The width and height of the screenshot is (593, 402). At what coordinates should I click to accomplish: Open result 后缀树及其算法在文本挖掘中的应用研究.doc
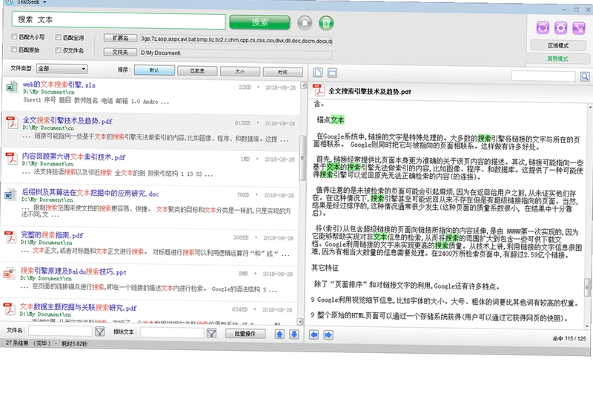coord(90,193)
